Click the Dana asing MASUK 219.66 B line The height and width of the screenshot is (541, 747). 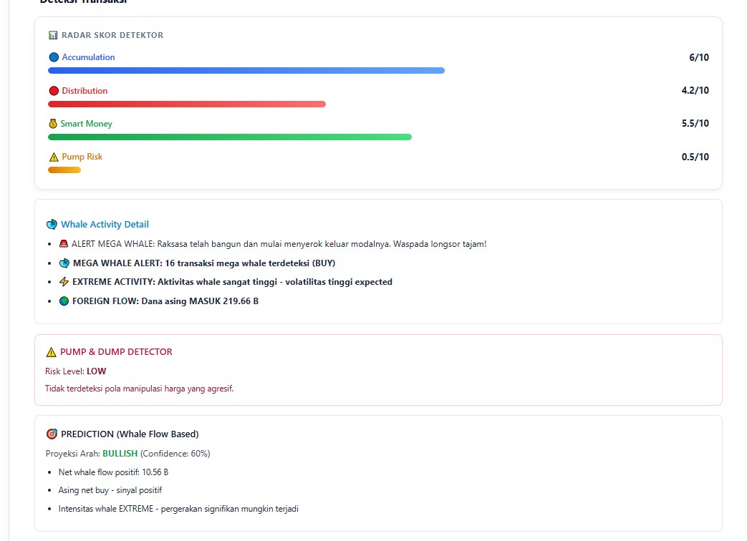coord(165,301)
